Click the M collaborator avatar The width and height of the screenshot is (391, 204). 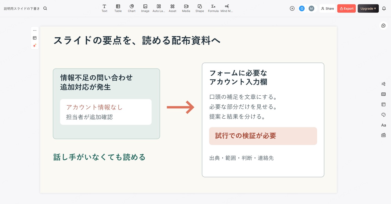(311, 8)
